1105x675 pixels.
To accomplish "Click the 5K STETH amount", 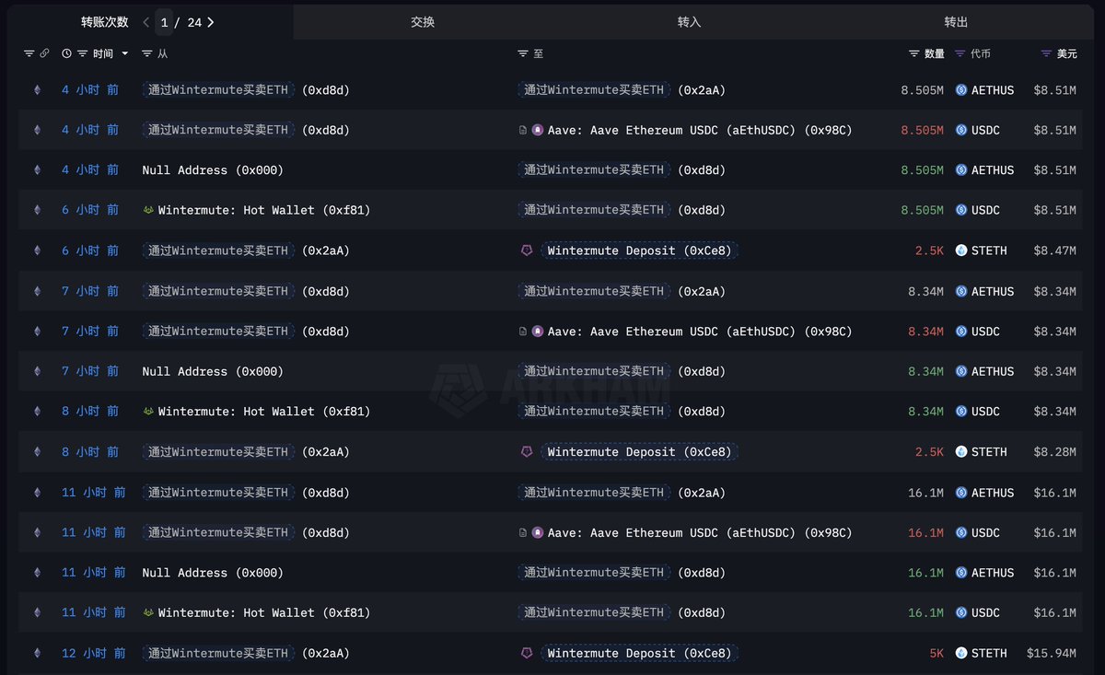I will pos(936,653).
